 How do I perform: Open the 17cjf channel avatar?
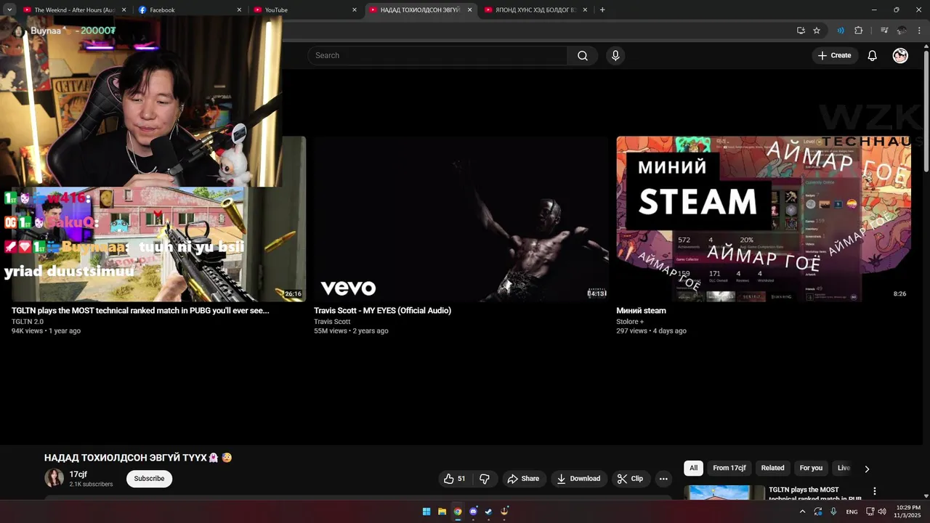[x=54, y=478]
